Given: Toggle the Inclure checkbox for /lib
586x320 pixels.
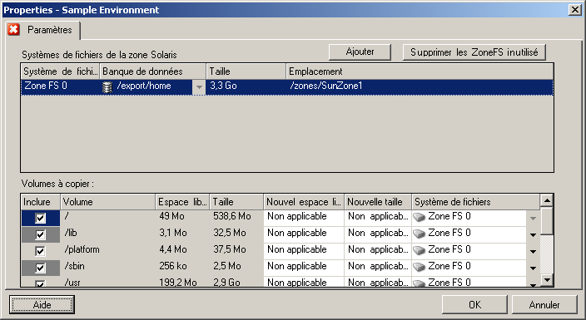Looking at the screenshot, I should tap(40, 234).
